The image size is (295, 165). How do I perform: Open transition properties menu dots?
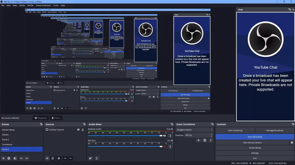[211, 140]
